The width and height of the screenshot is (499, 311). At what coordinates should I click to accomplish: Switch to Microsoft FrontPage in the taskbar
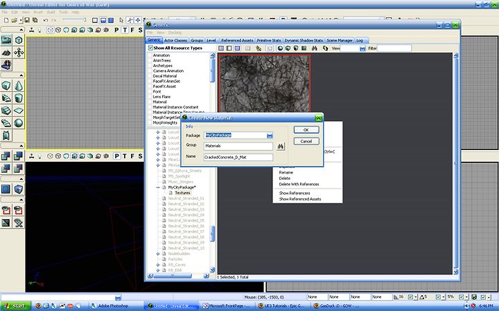227,306
